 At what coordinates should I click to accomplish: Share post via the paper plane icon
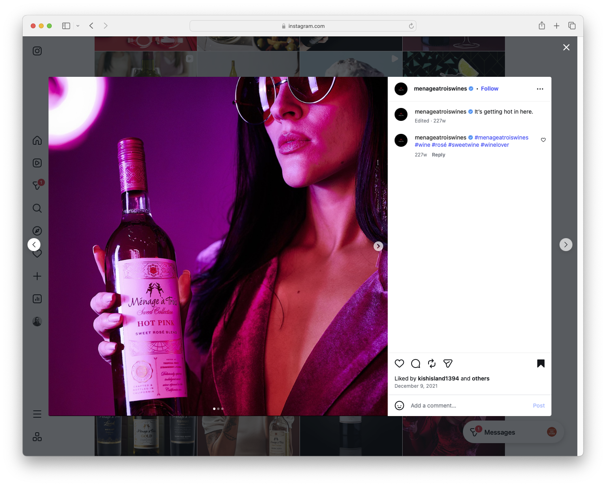coord(448,363)
